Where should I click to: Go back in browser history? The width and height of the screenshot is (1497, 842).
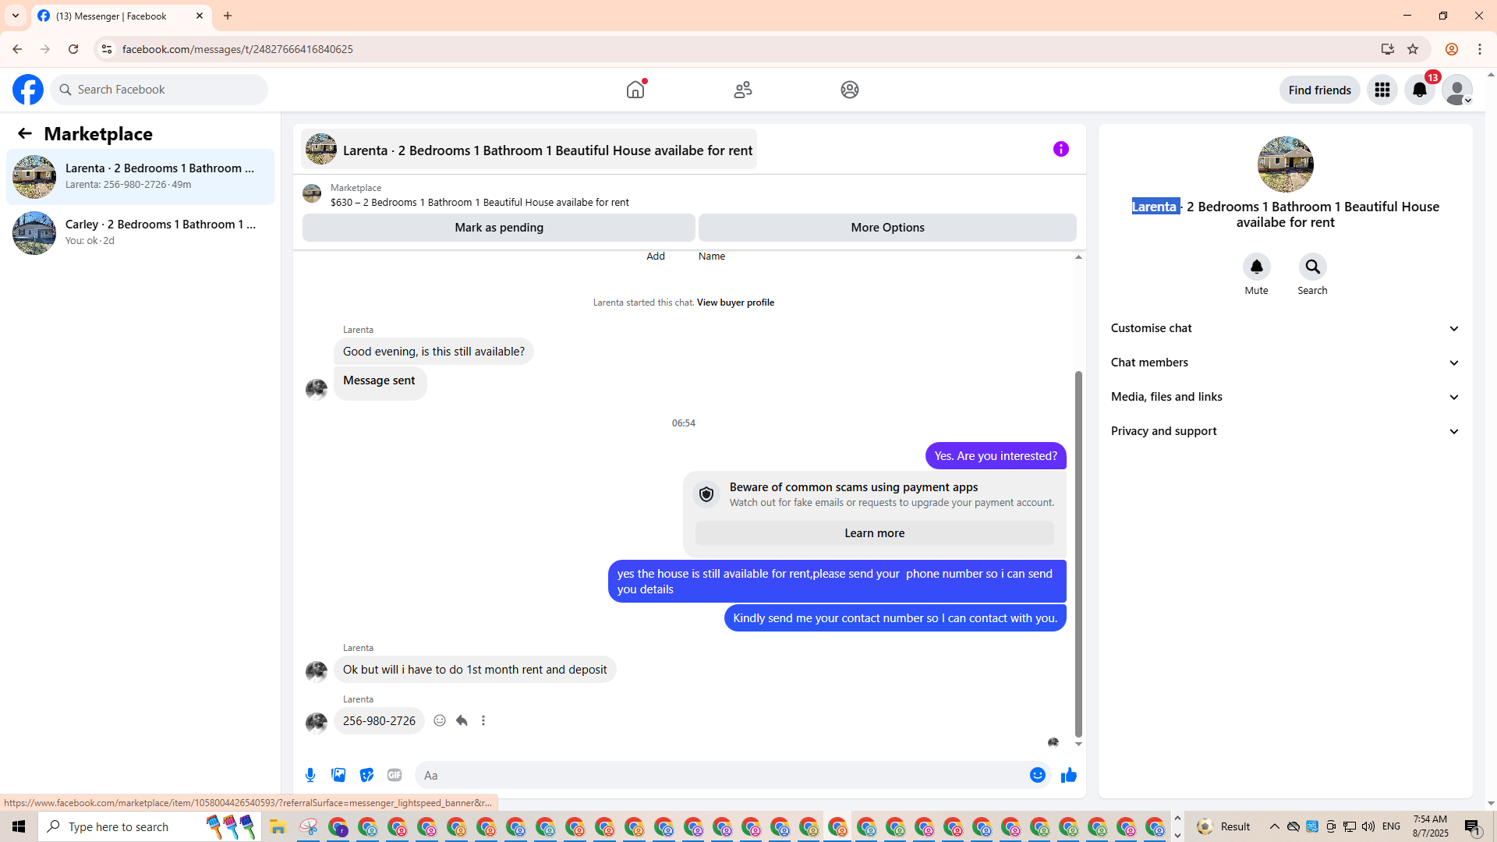pyautogui.click(x=17, y=49)
